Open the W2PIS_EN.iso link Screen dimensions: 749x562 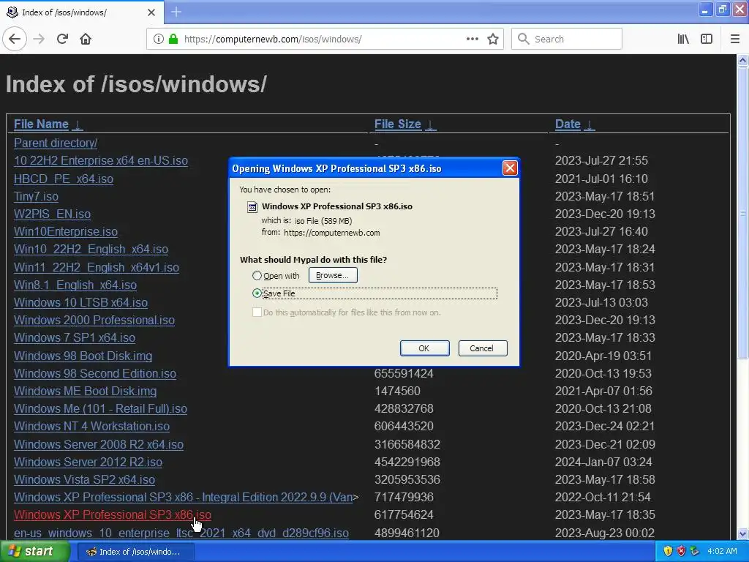pyautogui.click(x=52, y=214)
